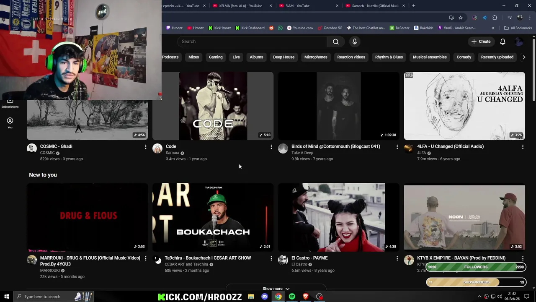536x302 pixels.
Task: Open the YouTube account avatar menu
Action: point(519,42)
